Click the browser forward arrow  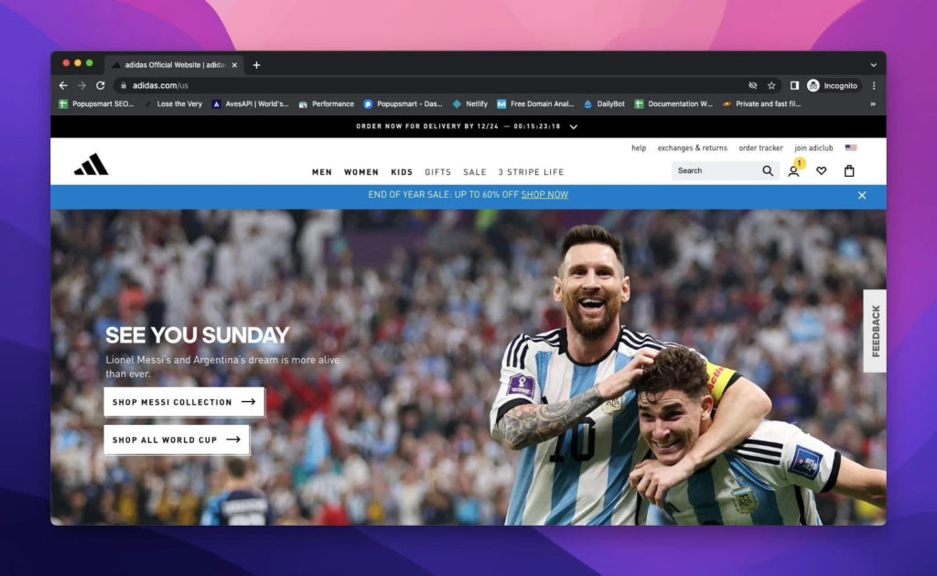pos(81,85)
